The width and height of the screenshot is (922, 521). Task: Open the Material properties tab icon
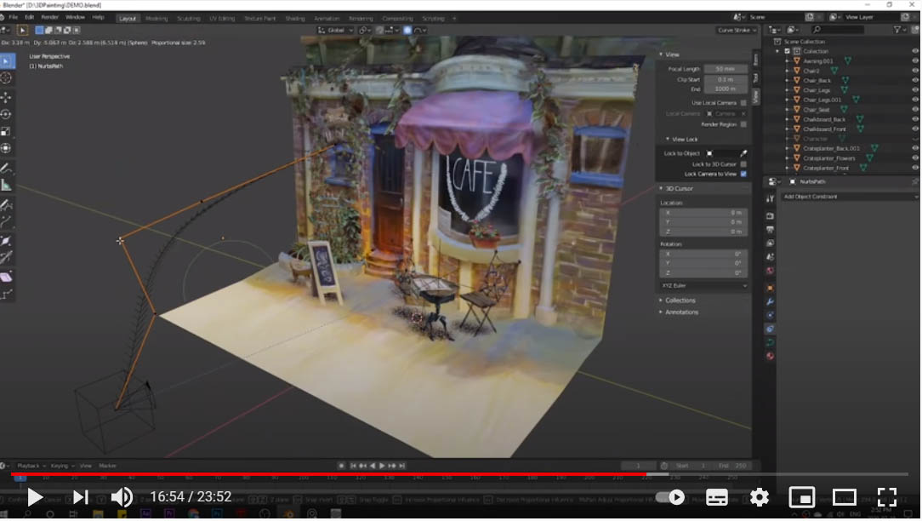(770, 356)
